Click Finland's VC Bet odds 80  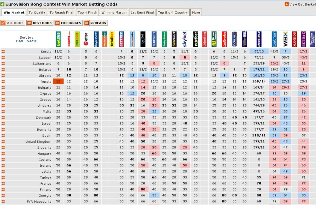[x=143, y=189]
